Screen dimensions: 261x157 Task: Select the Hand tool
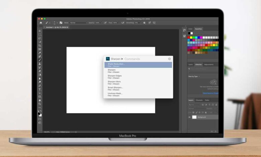(39, 100)
